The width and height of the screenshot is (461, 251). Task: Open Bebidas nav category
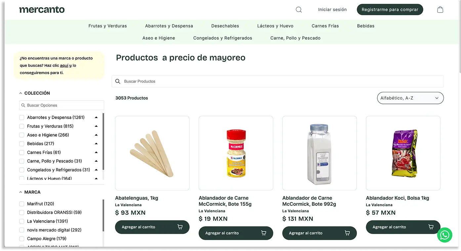pos(366,26)
